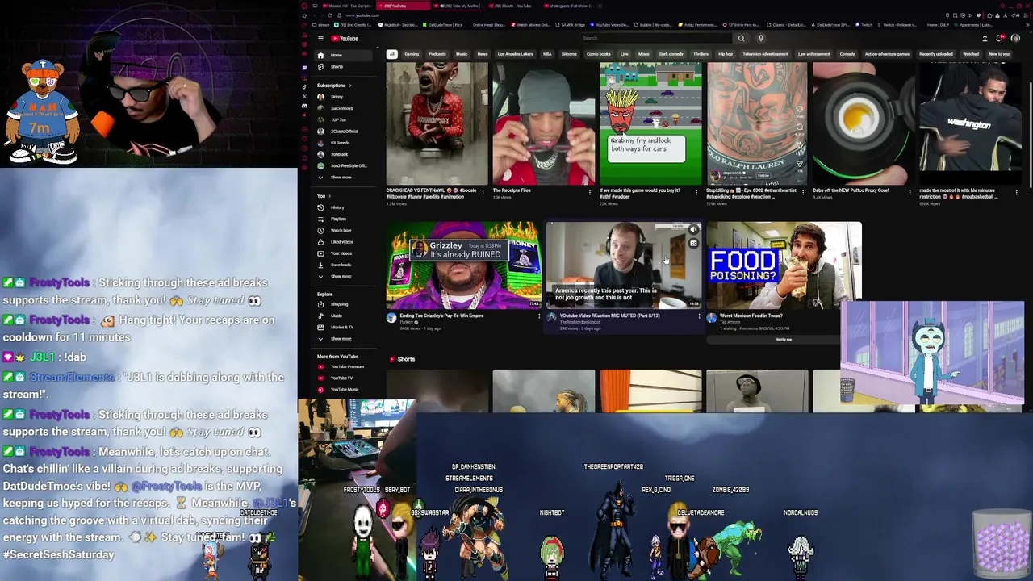Unmute the hovered video preview

pos(693,230)
